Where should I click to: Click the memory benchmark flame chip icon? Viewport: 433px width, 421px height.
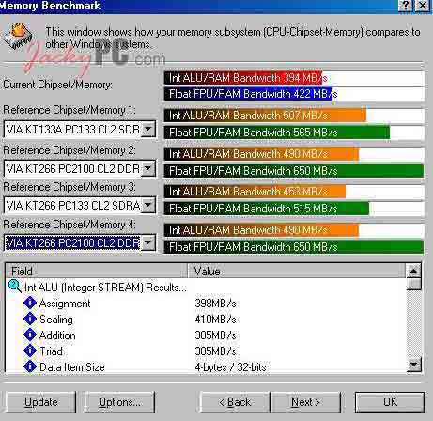click(x=18, y=36)
